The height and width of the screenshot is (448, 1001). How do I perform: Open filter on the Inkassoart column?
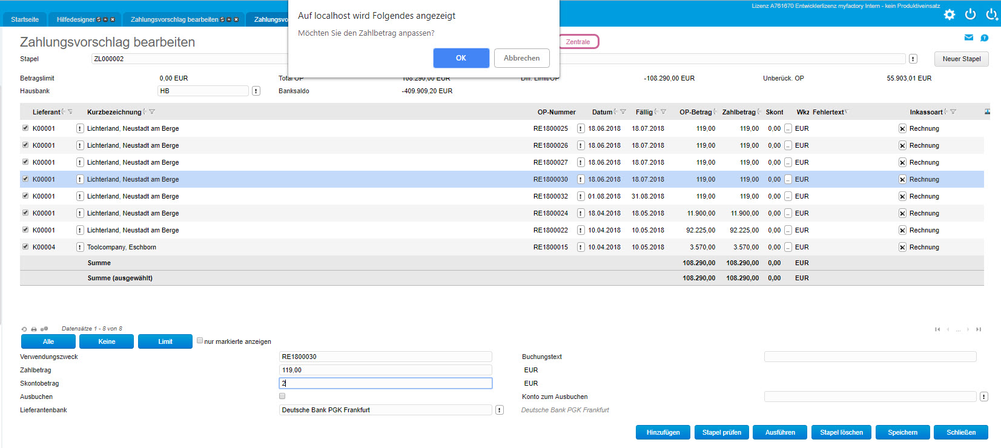pos(953,111)
